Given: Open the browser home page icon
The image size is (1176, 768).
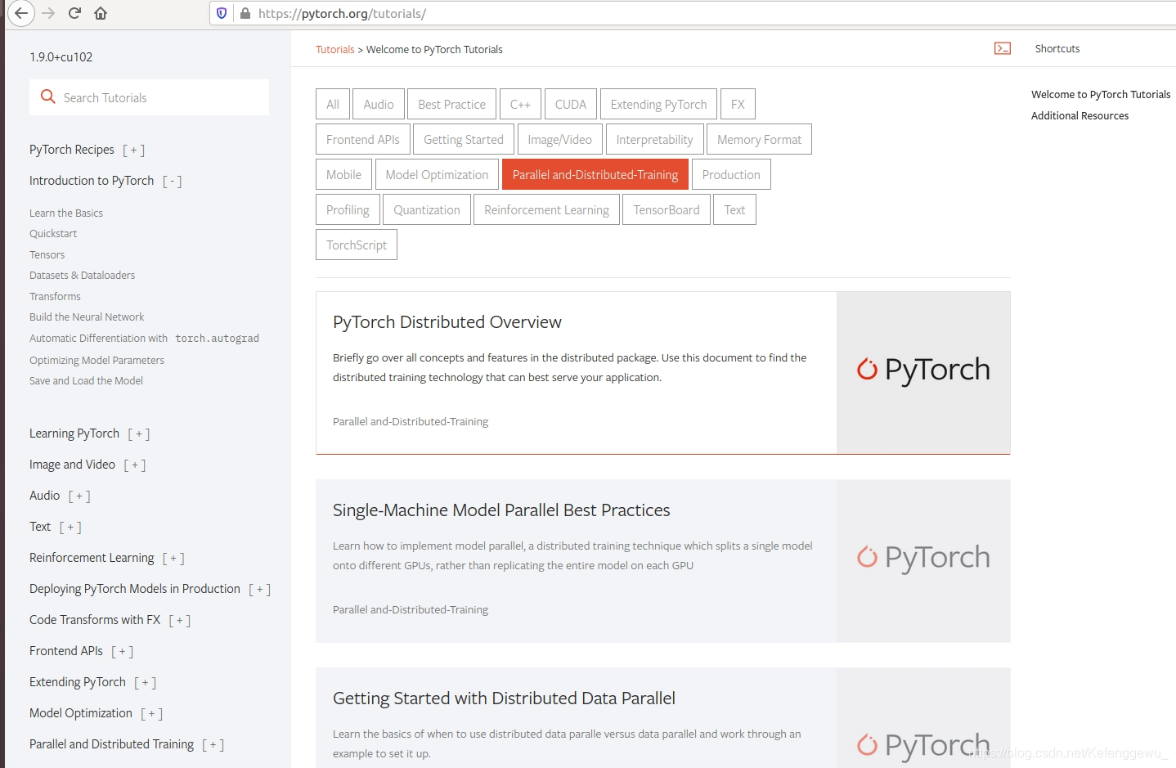Looking at the screenshot, I should [101, 13].
